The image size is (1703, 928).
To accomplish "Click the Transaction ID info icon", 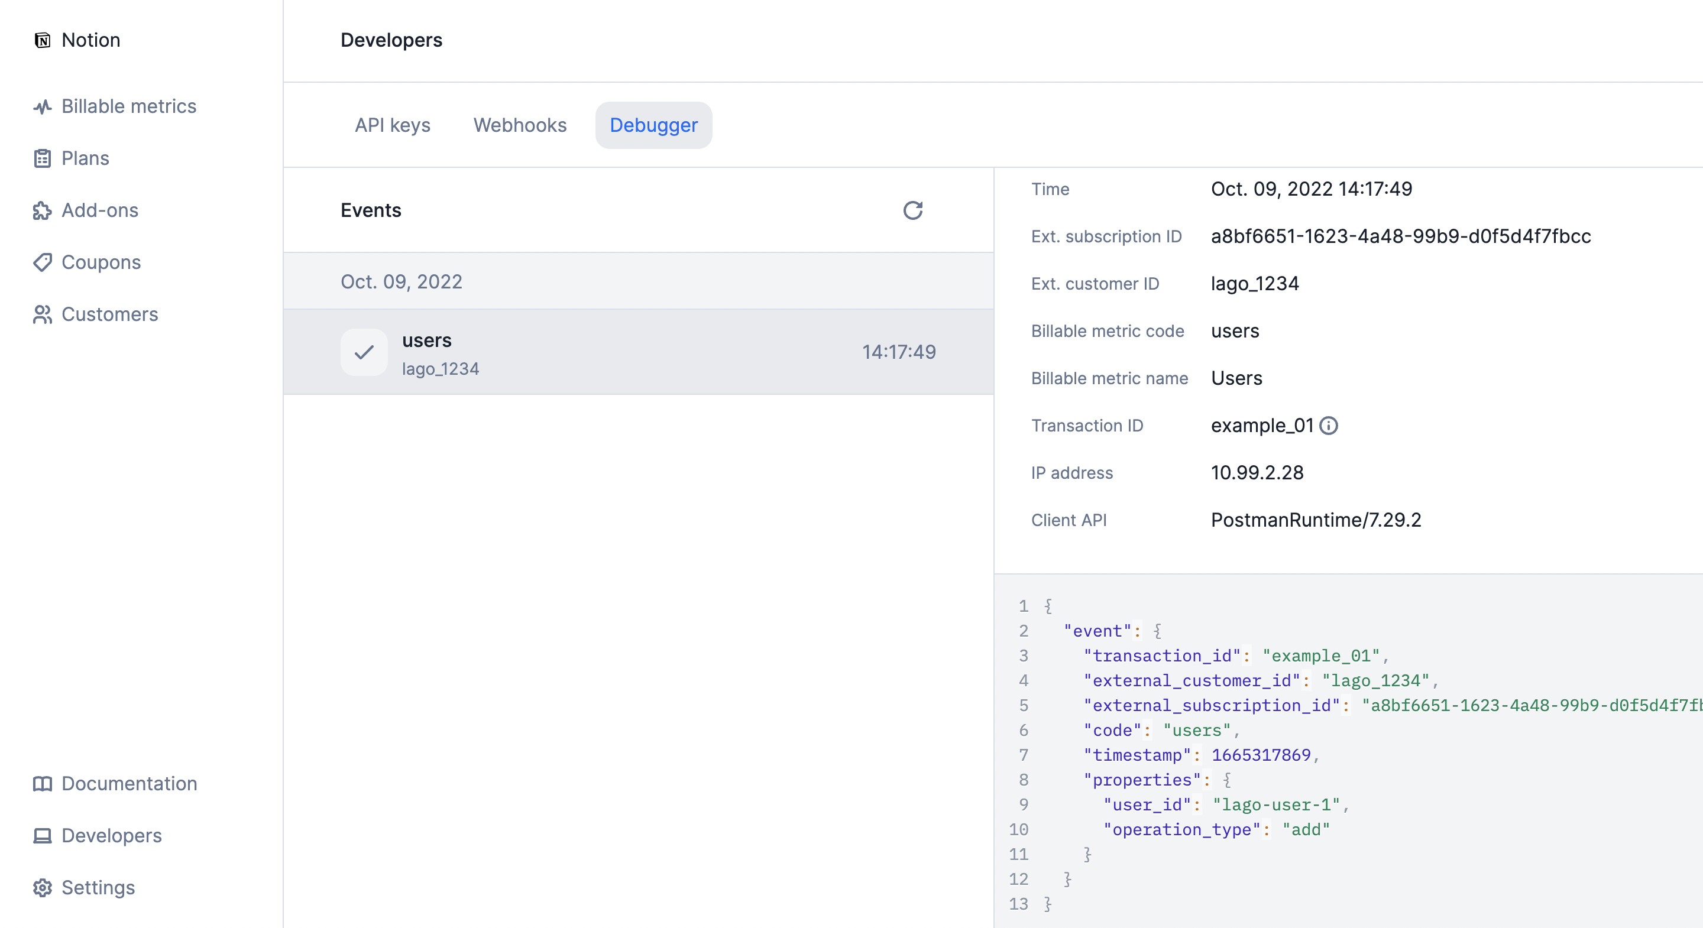I will (1328, 426).
